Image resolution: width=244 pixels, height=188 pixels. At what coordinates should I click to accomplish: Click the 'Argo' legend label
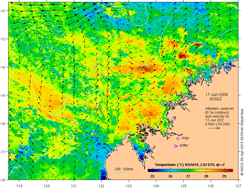[x=185, y=138]
